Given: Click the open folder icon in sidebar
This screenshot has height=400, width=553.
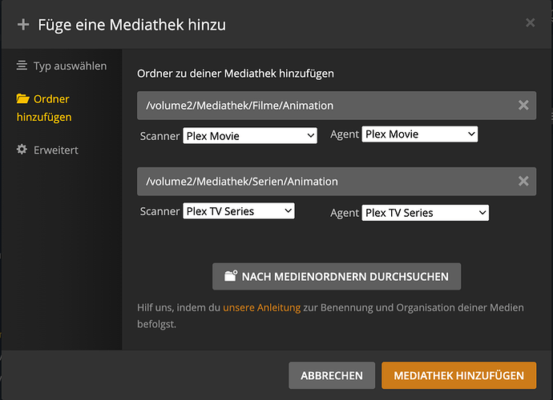Looking at the screenshot, I should (x=22, y=99).
